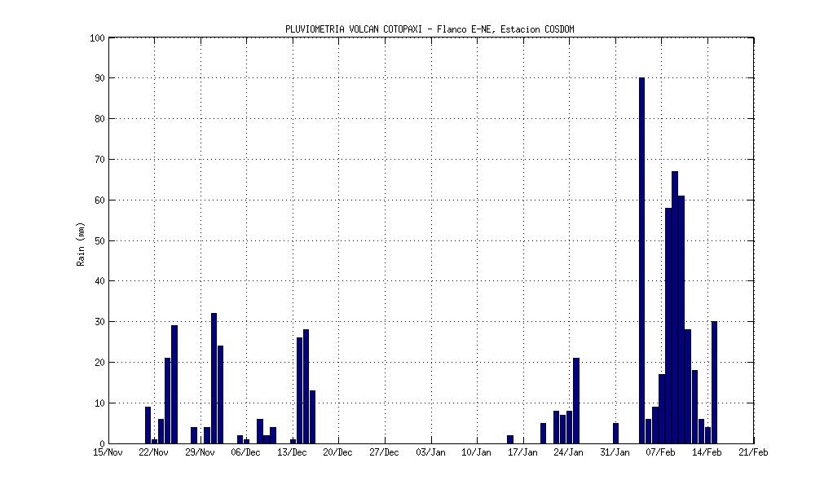Image resolution: width=833 pixels, height=498 pixels.
Task: Select the '50' y-axis value label
Action: pos(100,240)
